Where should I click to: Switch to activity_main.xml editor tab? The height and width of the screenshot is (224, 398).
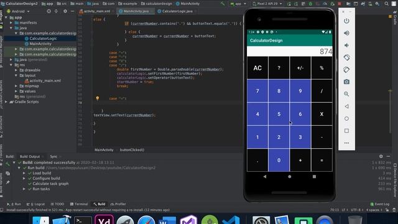point(96,11)
